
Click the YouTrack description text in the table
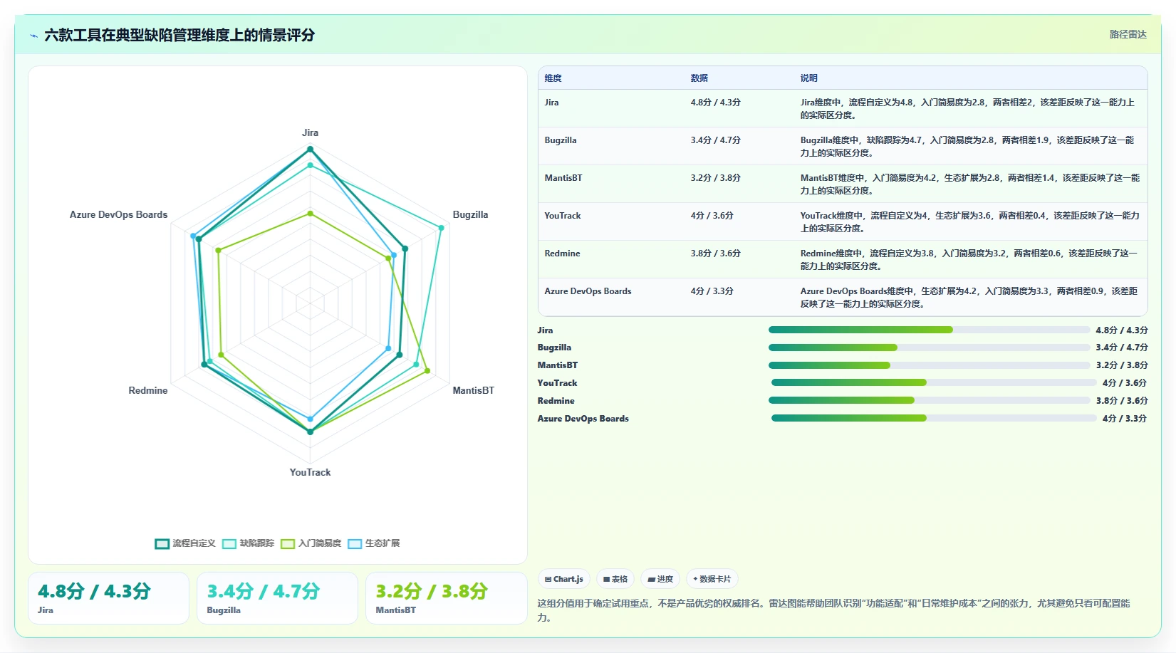pos(969,222)
